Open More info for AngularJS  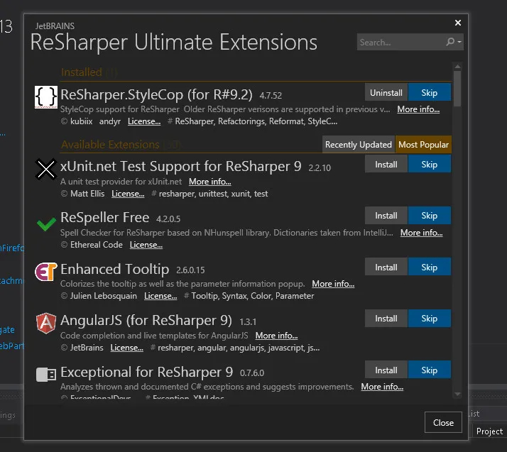click(x=276, y=336)
